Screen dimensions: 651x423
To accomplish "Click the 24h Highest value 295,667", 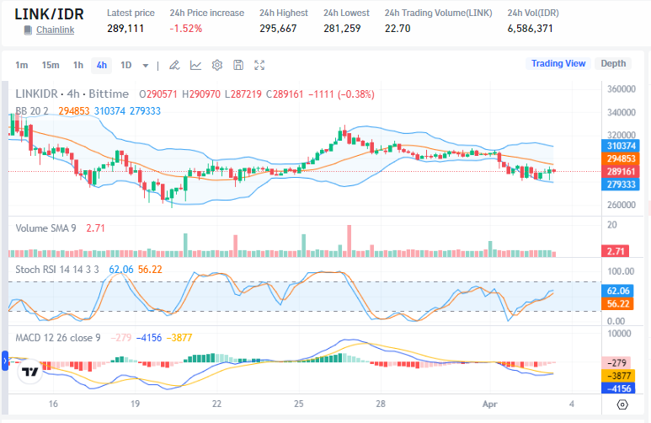I will [278, 29].
